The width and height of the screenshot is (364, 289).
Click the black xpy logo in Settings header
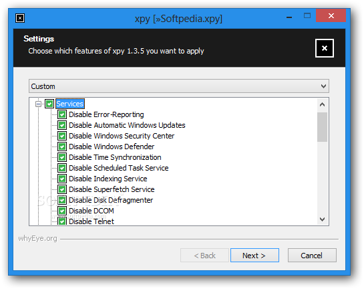click(x=325, y=48)
